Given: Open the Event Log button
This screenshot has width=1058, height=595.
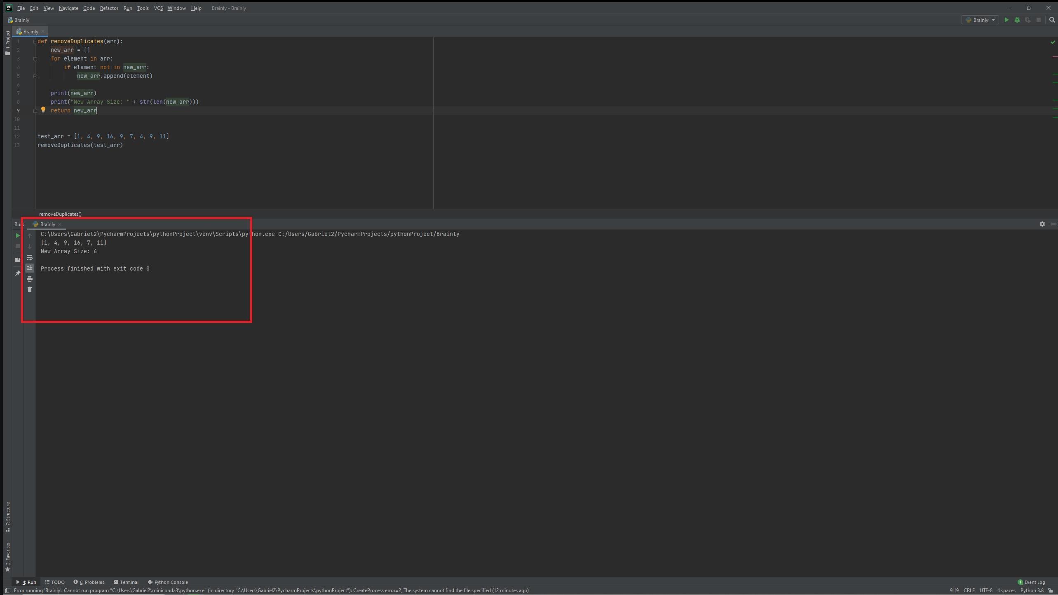Looking at the screenshot, I should tap(1031, 582).
